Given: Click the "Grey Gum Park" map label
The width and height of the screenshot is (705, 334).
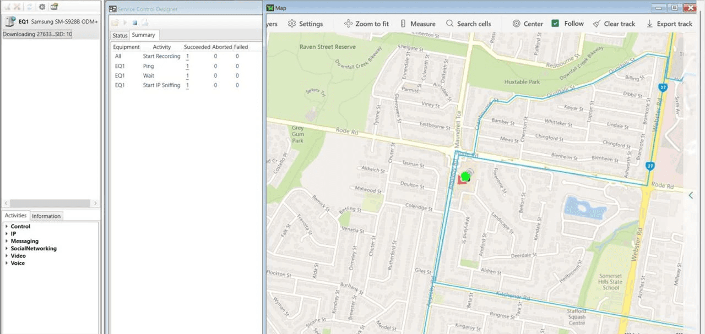Looking at the screenshot, I should pyautogui.click(x=297, y=134).
